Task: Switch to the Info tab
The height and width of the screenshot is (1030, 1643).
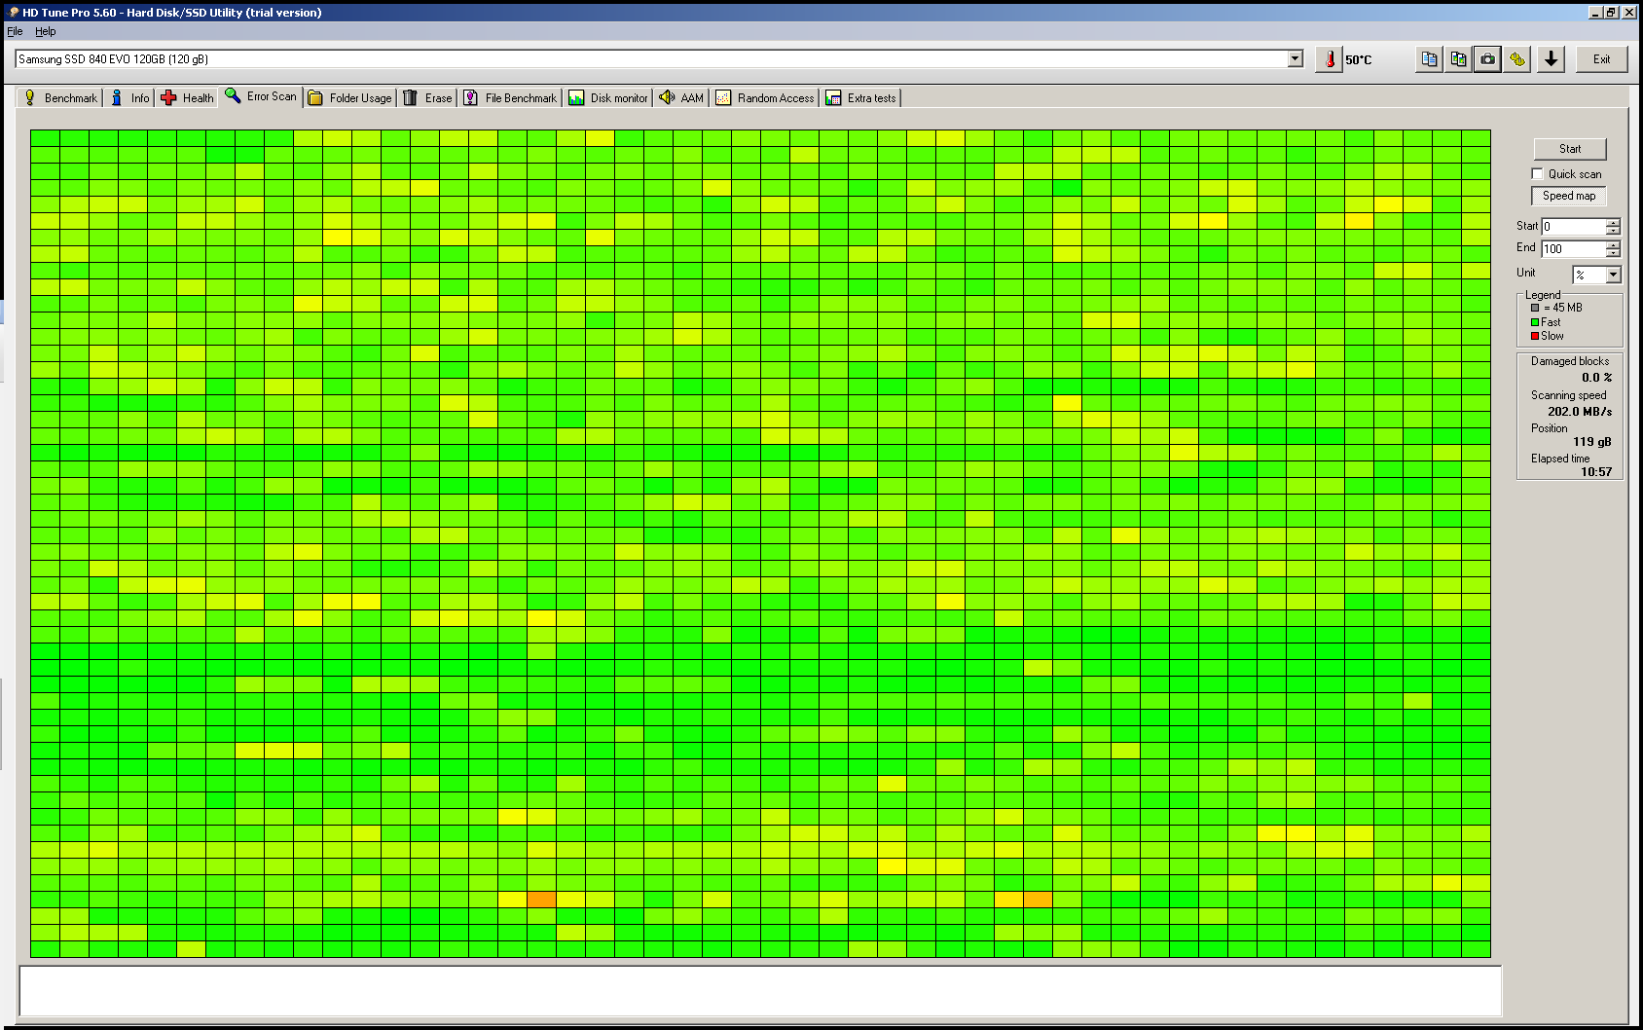Action: [130, 97]
